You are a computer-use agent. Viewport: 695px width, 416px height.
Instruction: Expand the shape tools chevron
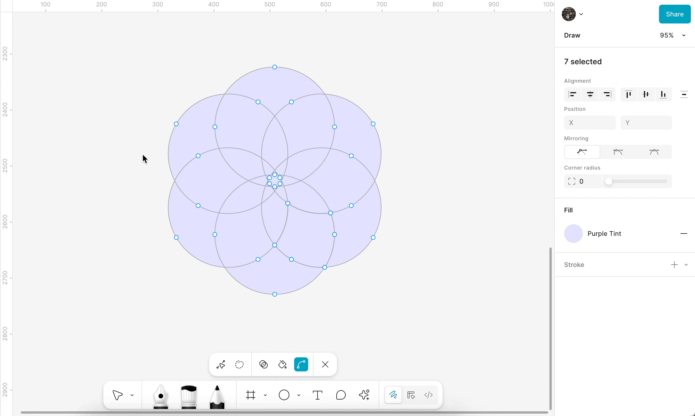[x=299, y=395]
